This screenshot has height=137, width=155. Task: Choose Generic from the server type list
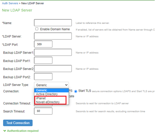coord(51,90)
